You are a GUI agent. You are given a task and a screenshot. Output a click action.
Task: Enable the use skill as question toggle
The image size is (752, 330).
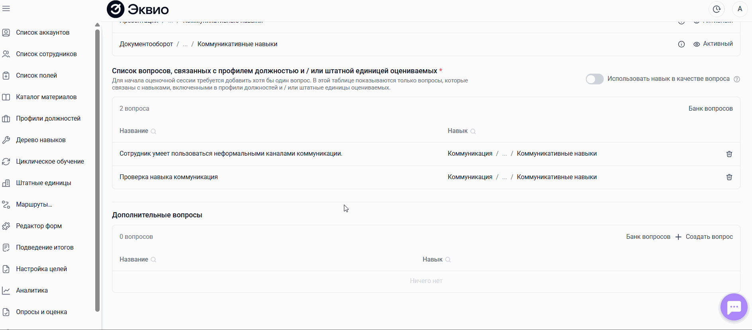pos(594,79)
